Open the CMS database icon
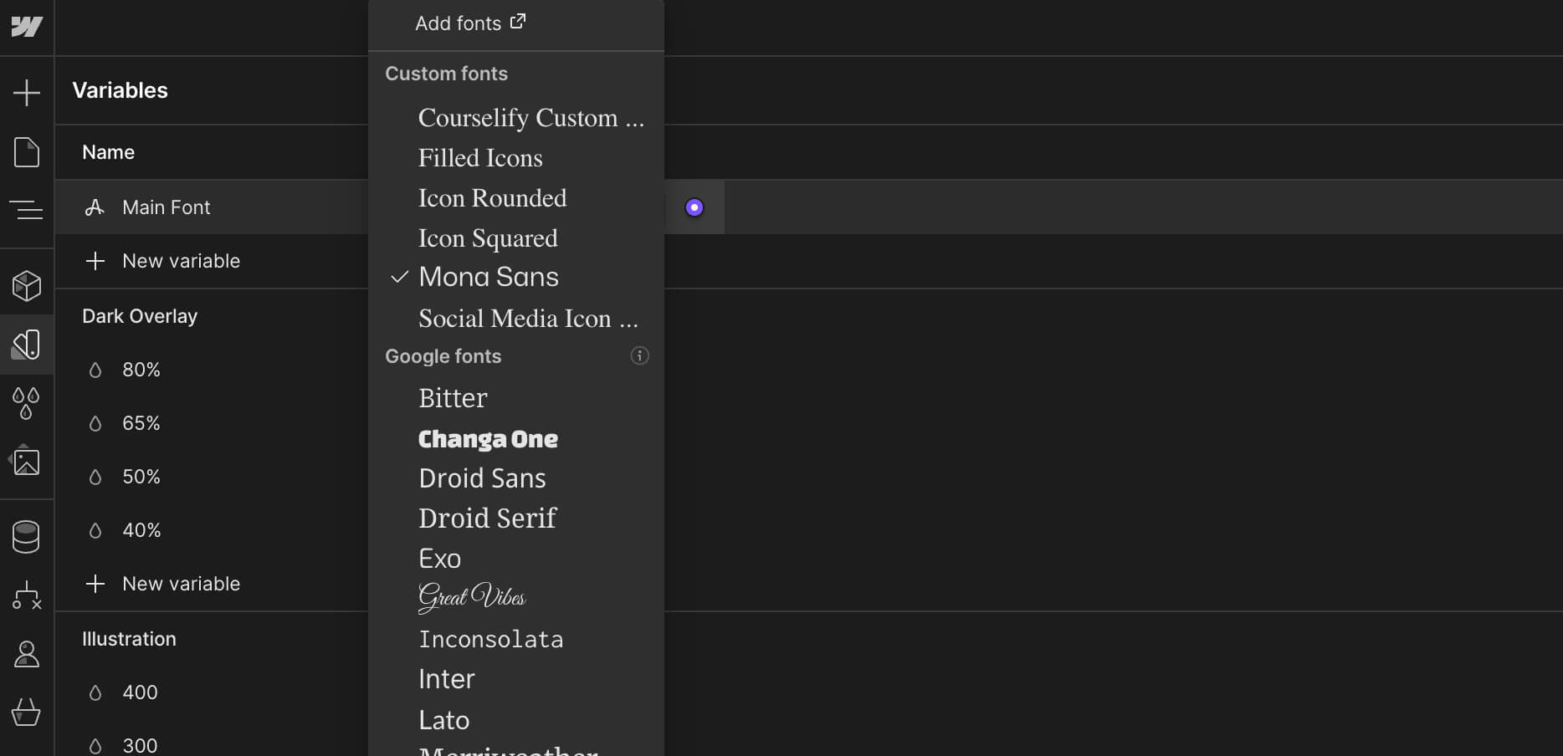 [x=27, y=537]
